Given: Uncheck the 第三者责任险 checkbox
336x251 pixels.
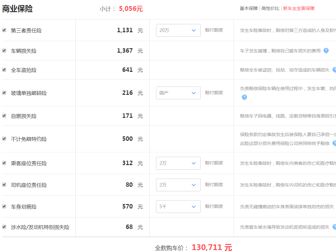Looking at the screenshot, I should click(4, 30).
